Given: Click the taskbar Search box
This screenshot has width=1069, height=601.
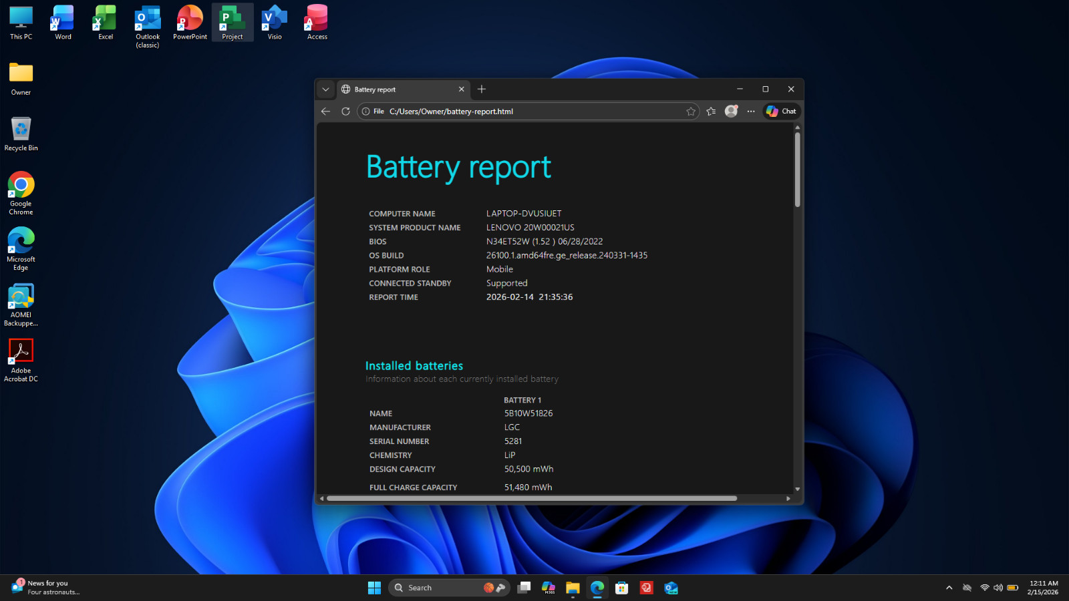Looking at the screenshot, I should click(x=449, y=588).
